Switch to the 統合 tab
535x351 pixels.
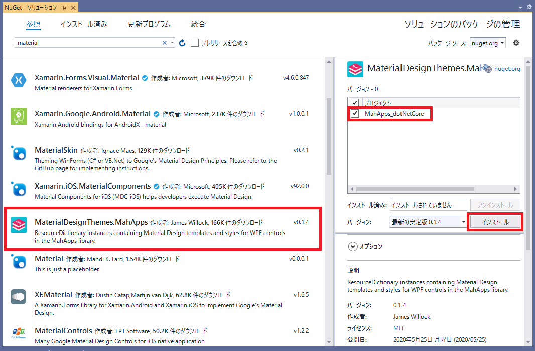pyautogui.click(x=198, y=24)
